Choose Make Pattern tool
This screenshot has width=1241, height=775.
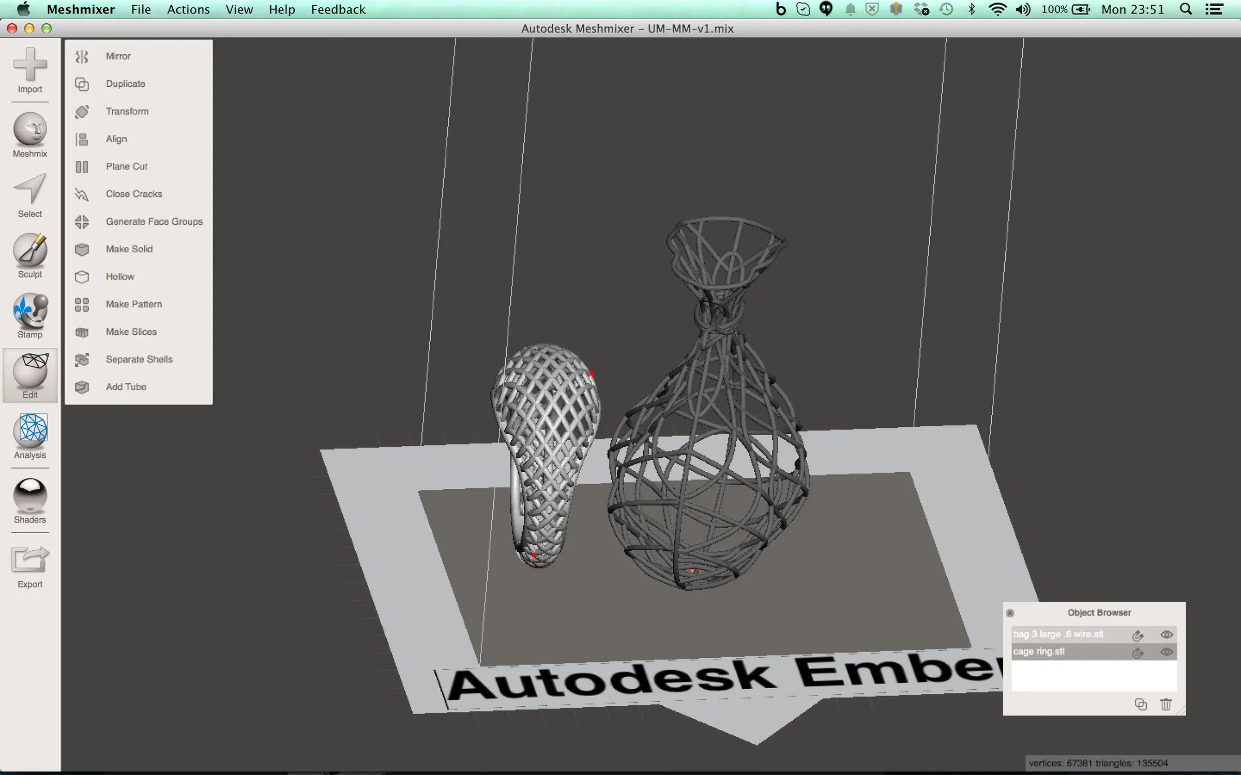pyautogui.click(x=139, y=304)
